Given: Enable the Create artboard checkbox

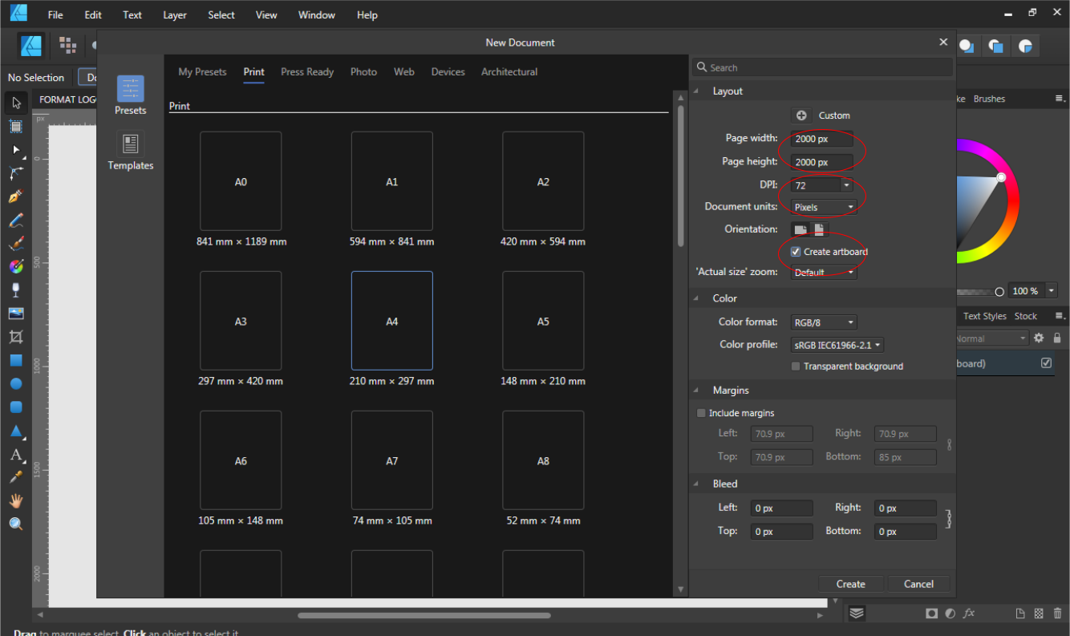Looking at the screenshot, I should (795, 252).
